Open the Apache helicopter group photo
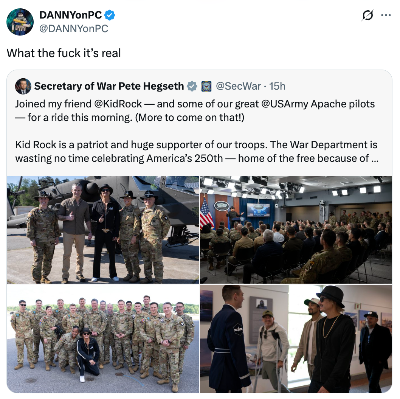400x399 pixels. pos(103,230)
